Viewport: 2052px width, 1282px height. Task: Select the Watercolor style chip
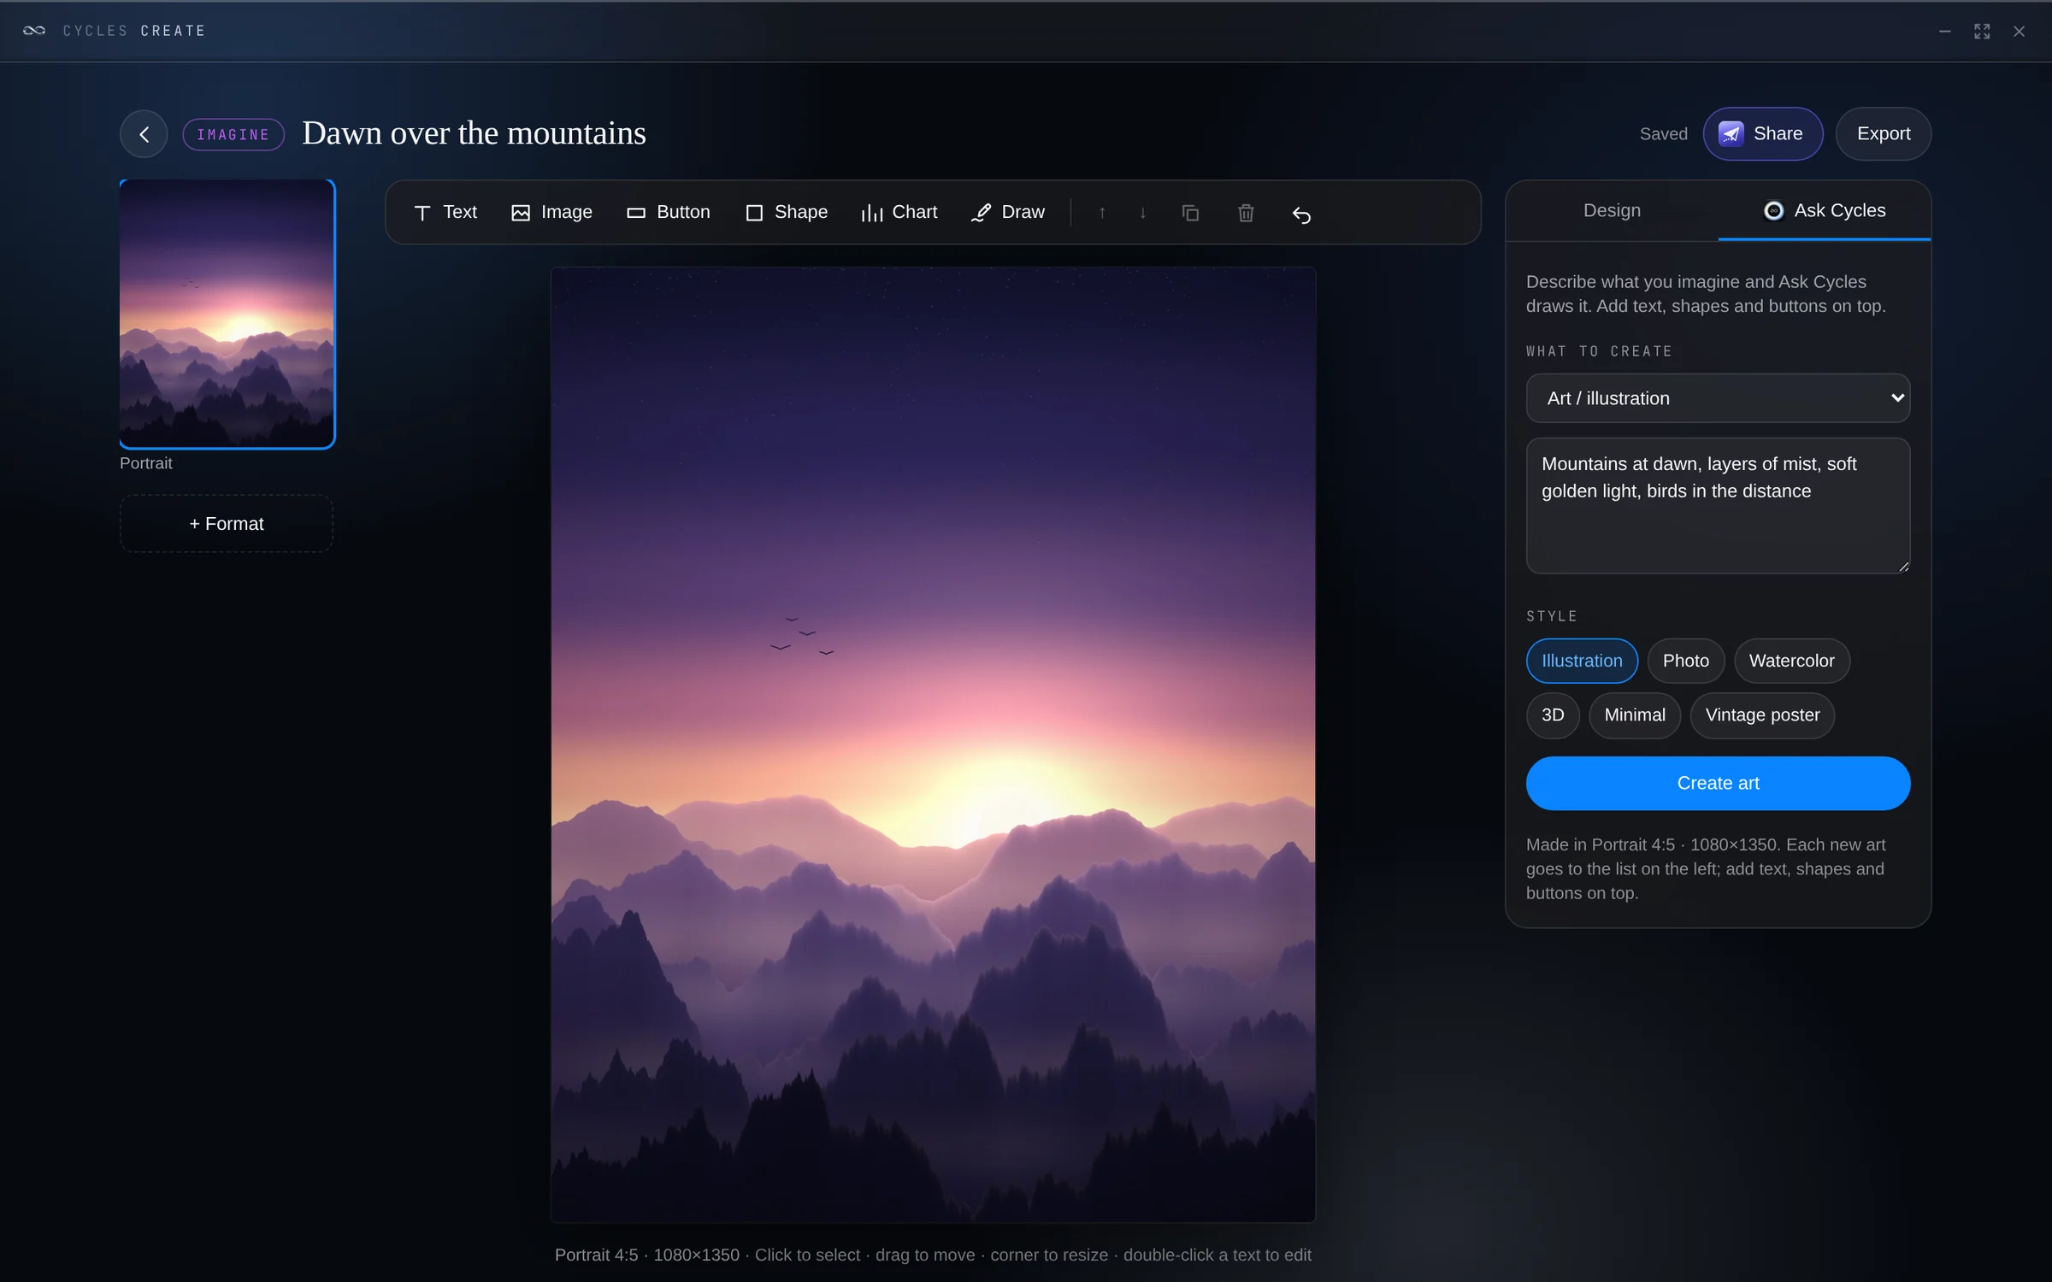1791,661
